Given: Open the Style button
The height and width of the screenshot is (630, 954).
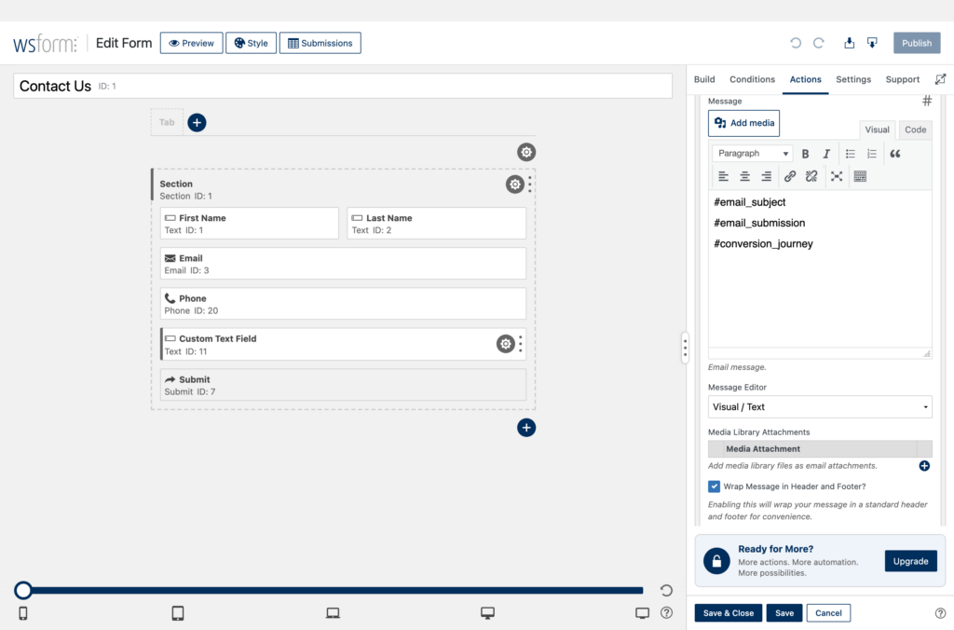Looking at the screenshot, I should click(x=251, y=43).
